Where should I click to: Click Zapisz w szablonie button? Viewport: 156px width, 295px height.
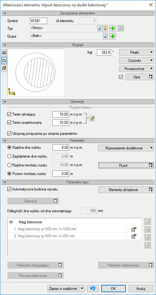pyautogui.click(x=63, y=288)
